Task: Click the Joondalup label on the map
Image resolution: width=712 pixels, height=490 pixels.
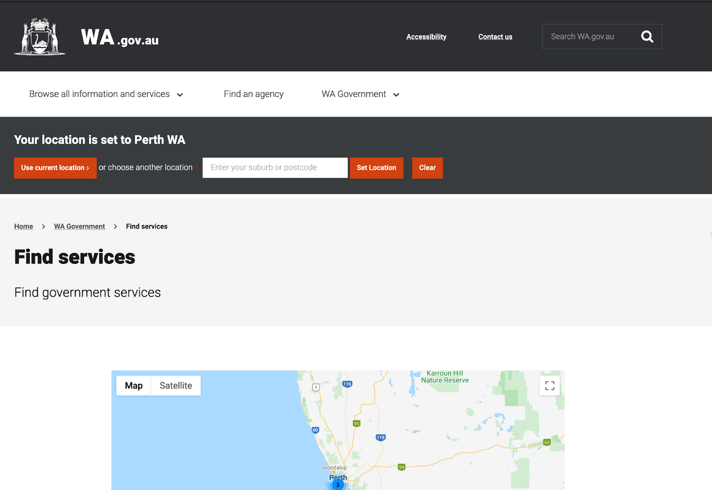Action: 334,467
